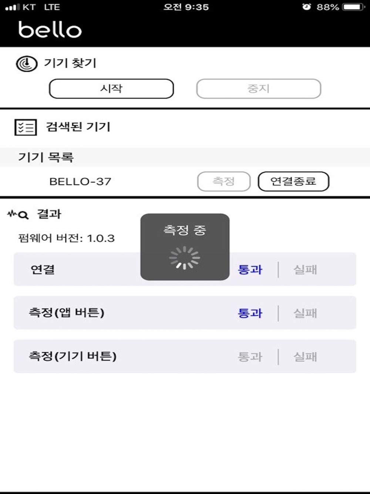Viewport: 370px width, 494px height.
Task: Mark 측정(앱 버튼) as 실패
Action: 305,313
